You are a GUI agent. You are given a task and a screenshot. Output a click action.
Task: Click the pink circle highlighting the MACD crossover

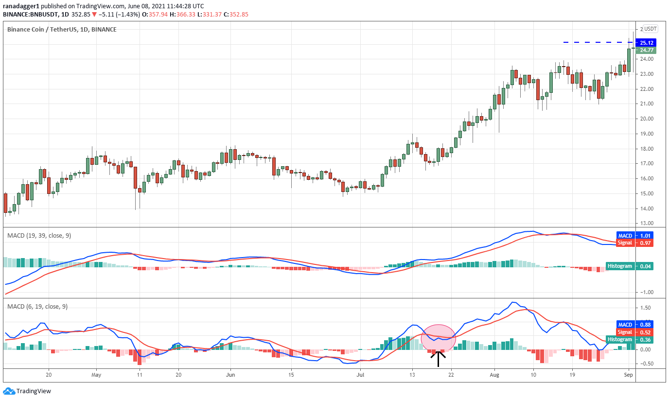439,337
